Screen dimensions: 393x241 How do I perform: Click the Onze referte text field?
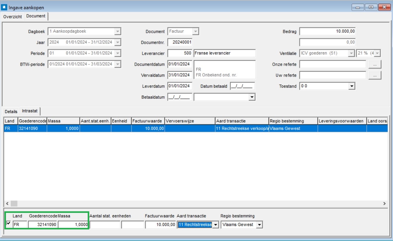click(333, 64)
